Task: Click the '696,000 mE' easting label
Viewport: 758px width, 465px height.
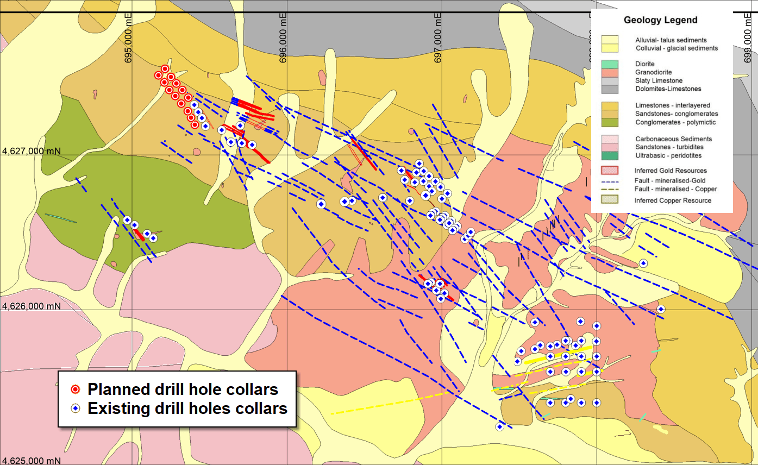Action: (x=283, y=38)
